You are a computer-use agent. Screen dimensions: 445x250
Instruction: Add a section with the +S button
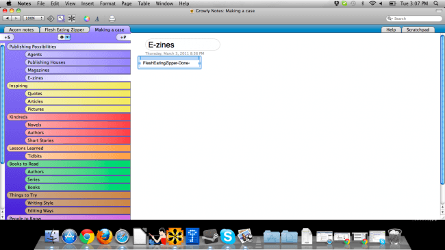(x=7, y=37)
